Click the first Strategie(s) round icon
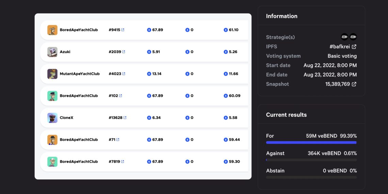 (x=344, y=37)
